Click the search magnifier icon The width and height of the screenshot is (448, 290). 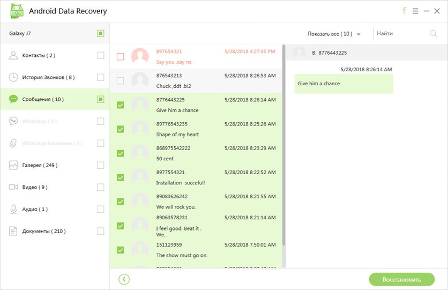pyautogui.click(x=433, y=33)
